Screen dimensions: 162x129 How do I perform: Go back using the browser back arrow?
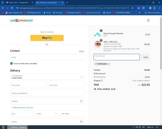click(3, 8)
